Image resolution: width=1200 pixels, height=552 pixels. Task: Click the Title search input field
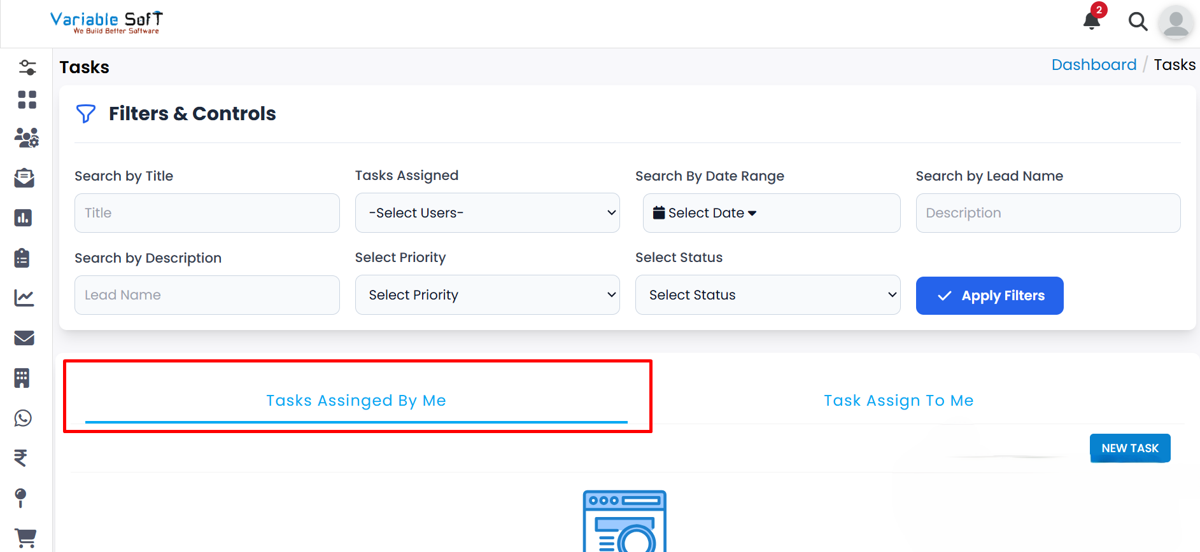[207, 213]
